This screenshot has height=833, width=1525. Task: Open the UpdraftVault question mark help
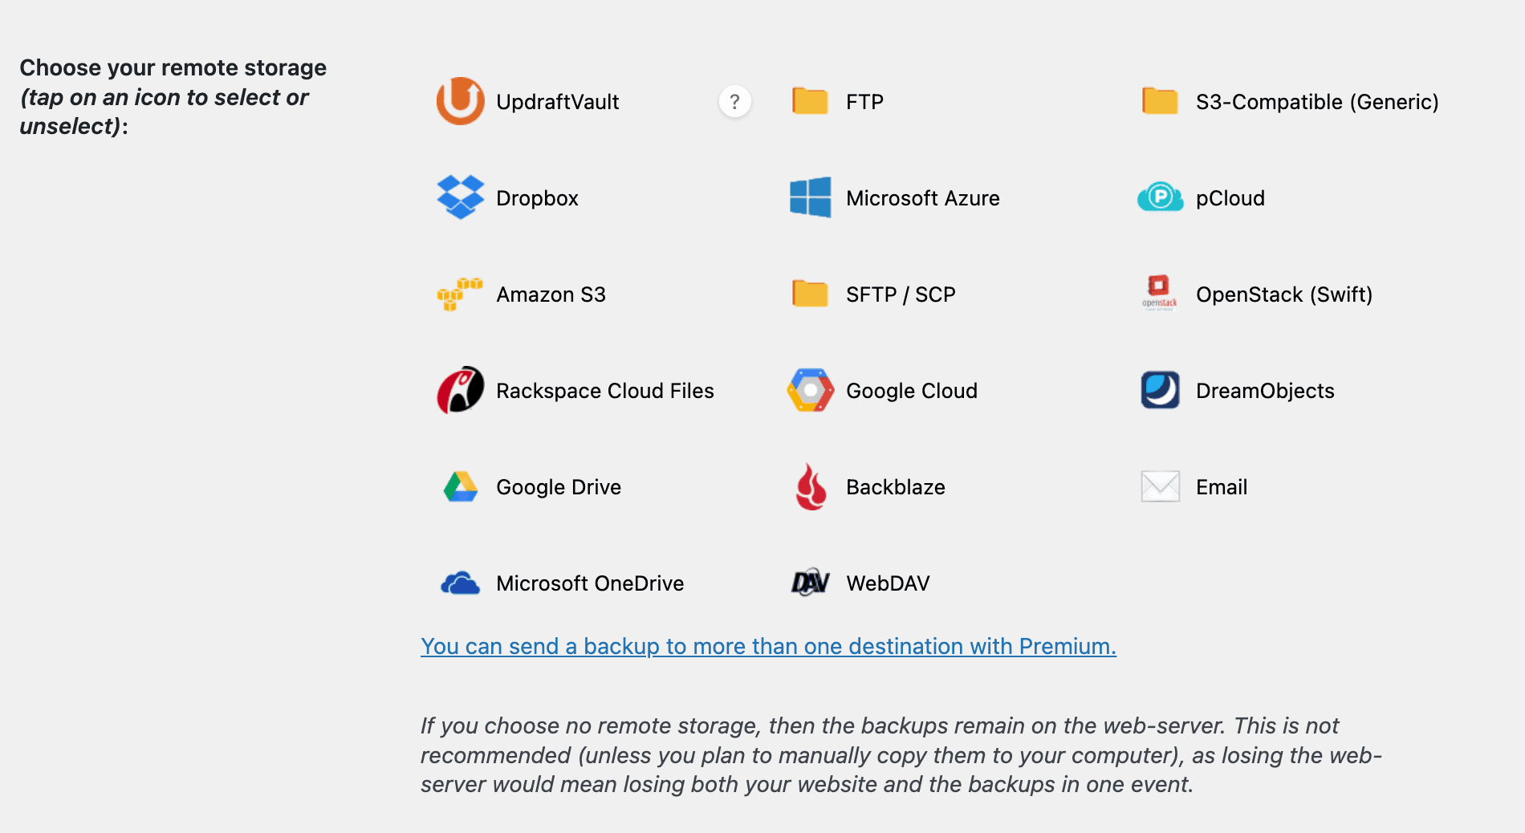pyautogui.click(x=734, y=101)
